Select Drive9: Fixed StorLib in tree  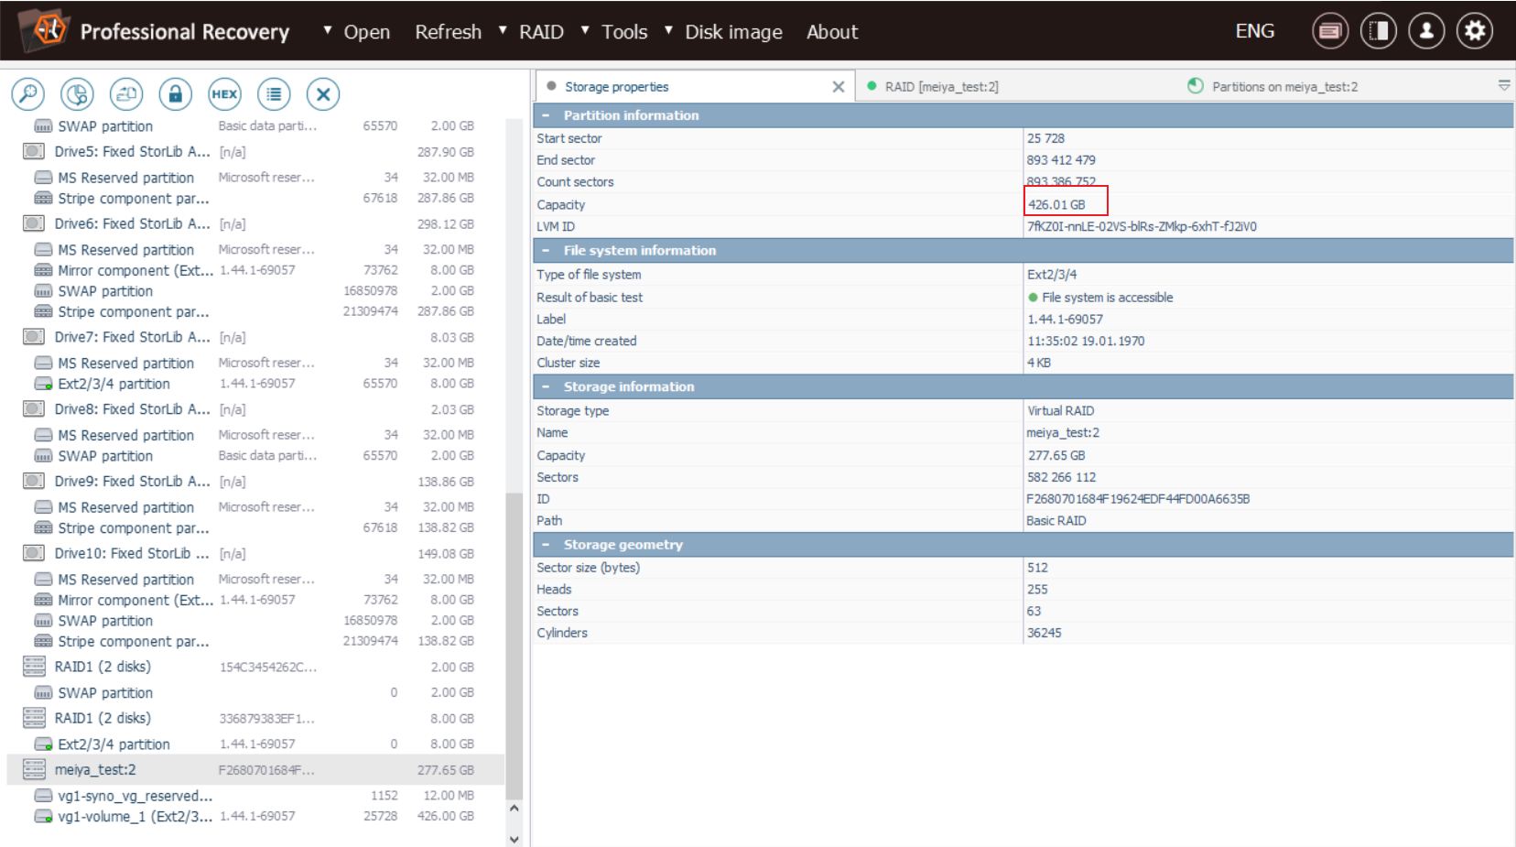click(132, 481)
